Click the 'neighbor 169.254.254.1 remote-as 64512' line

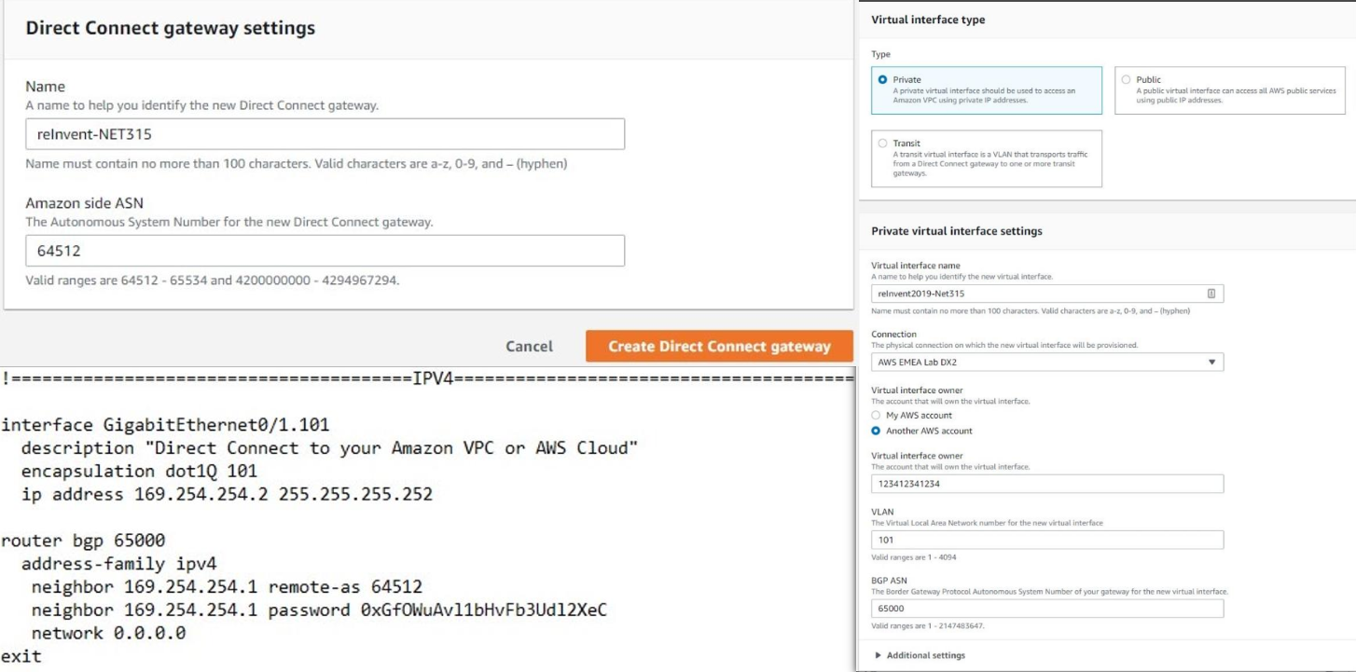[x=227, y=587]
